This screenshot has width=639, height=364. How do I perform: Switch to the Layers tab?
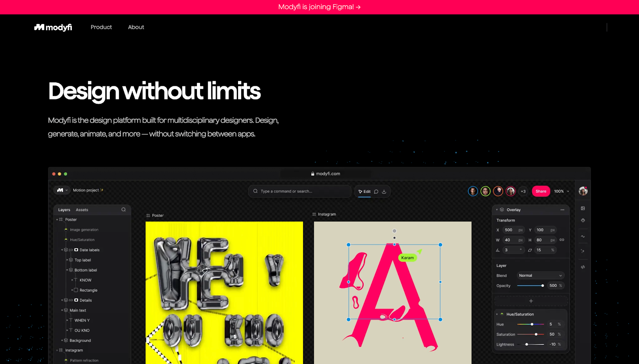pyautogui.click(x=64, y=210)
